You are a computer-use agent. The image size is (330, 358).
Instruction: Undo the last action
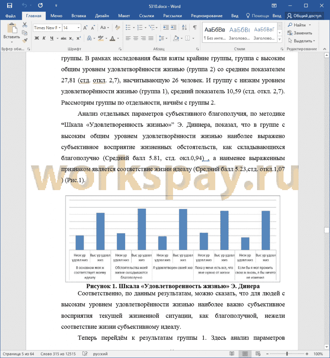pyautogui.click(x=24, y=5)
